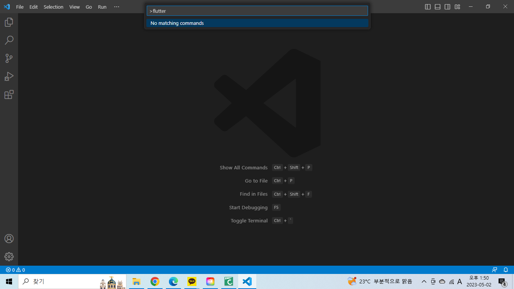Open the Go menu
The height and width of the screenshot is (289, 514).
[89, 7]
